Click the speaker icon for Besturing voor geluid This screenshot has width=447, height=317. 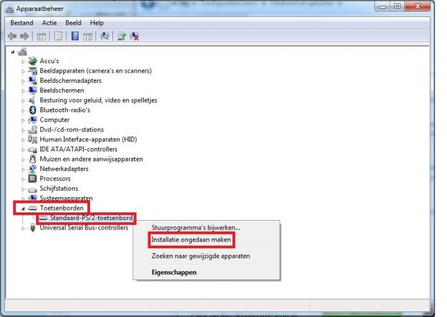pos(32,100)
